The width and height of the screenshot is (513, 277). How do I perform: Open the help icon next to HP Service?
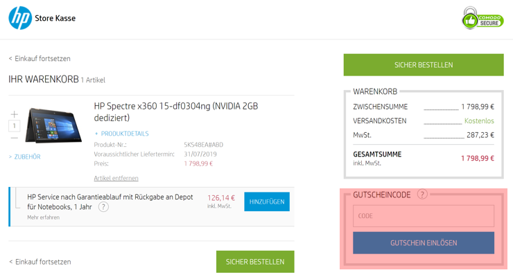tap(103, 207)
